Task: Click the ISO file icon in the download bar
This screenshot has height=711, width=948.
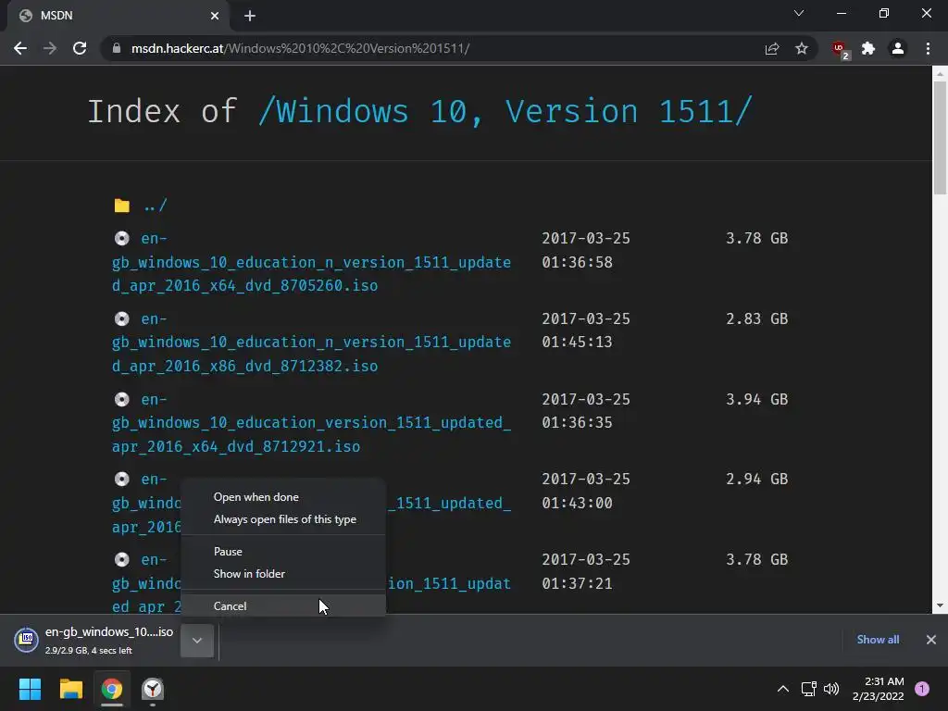Action: coord(27,640)
